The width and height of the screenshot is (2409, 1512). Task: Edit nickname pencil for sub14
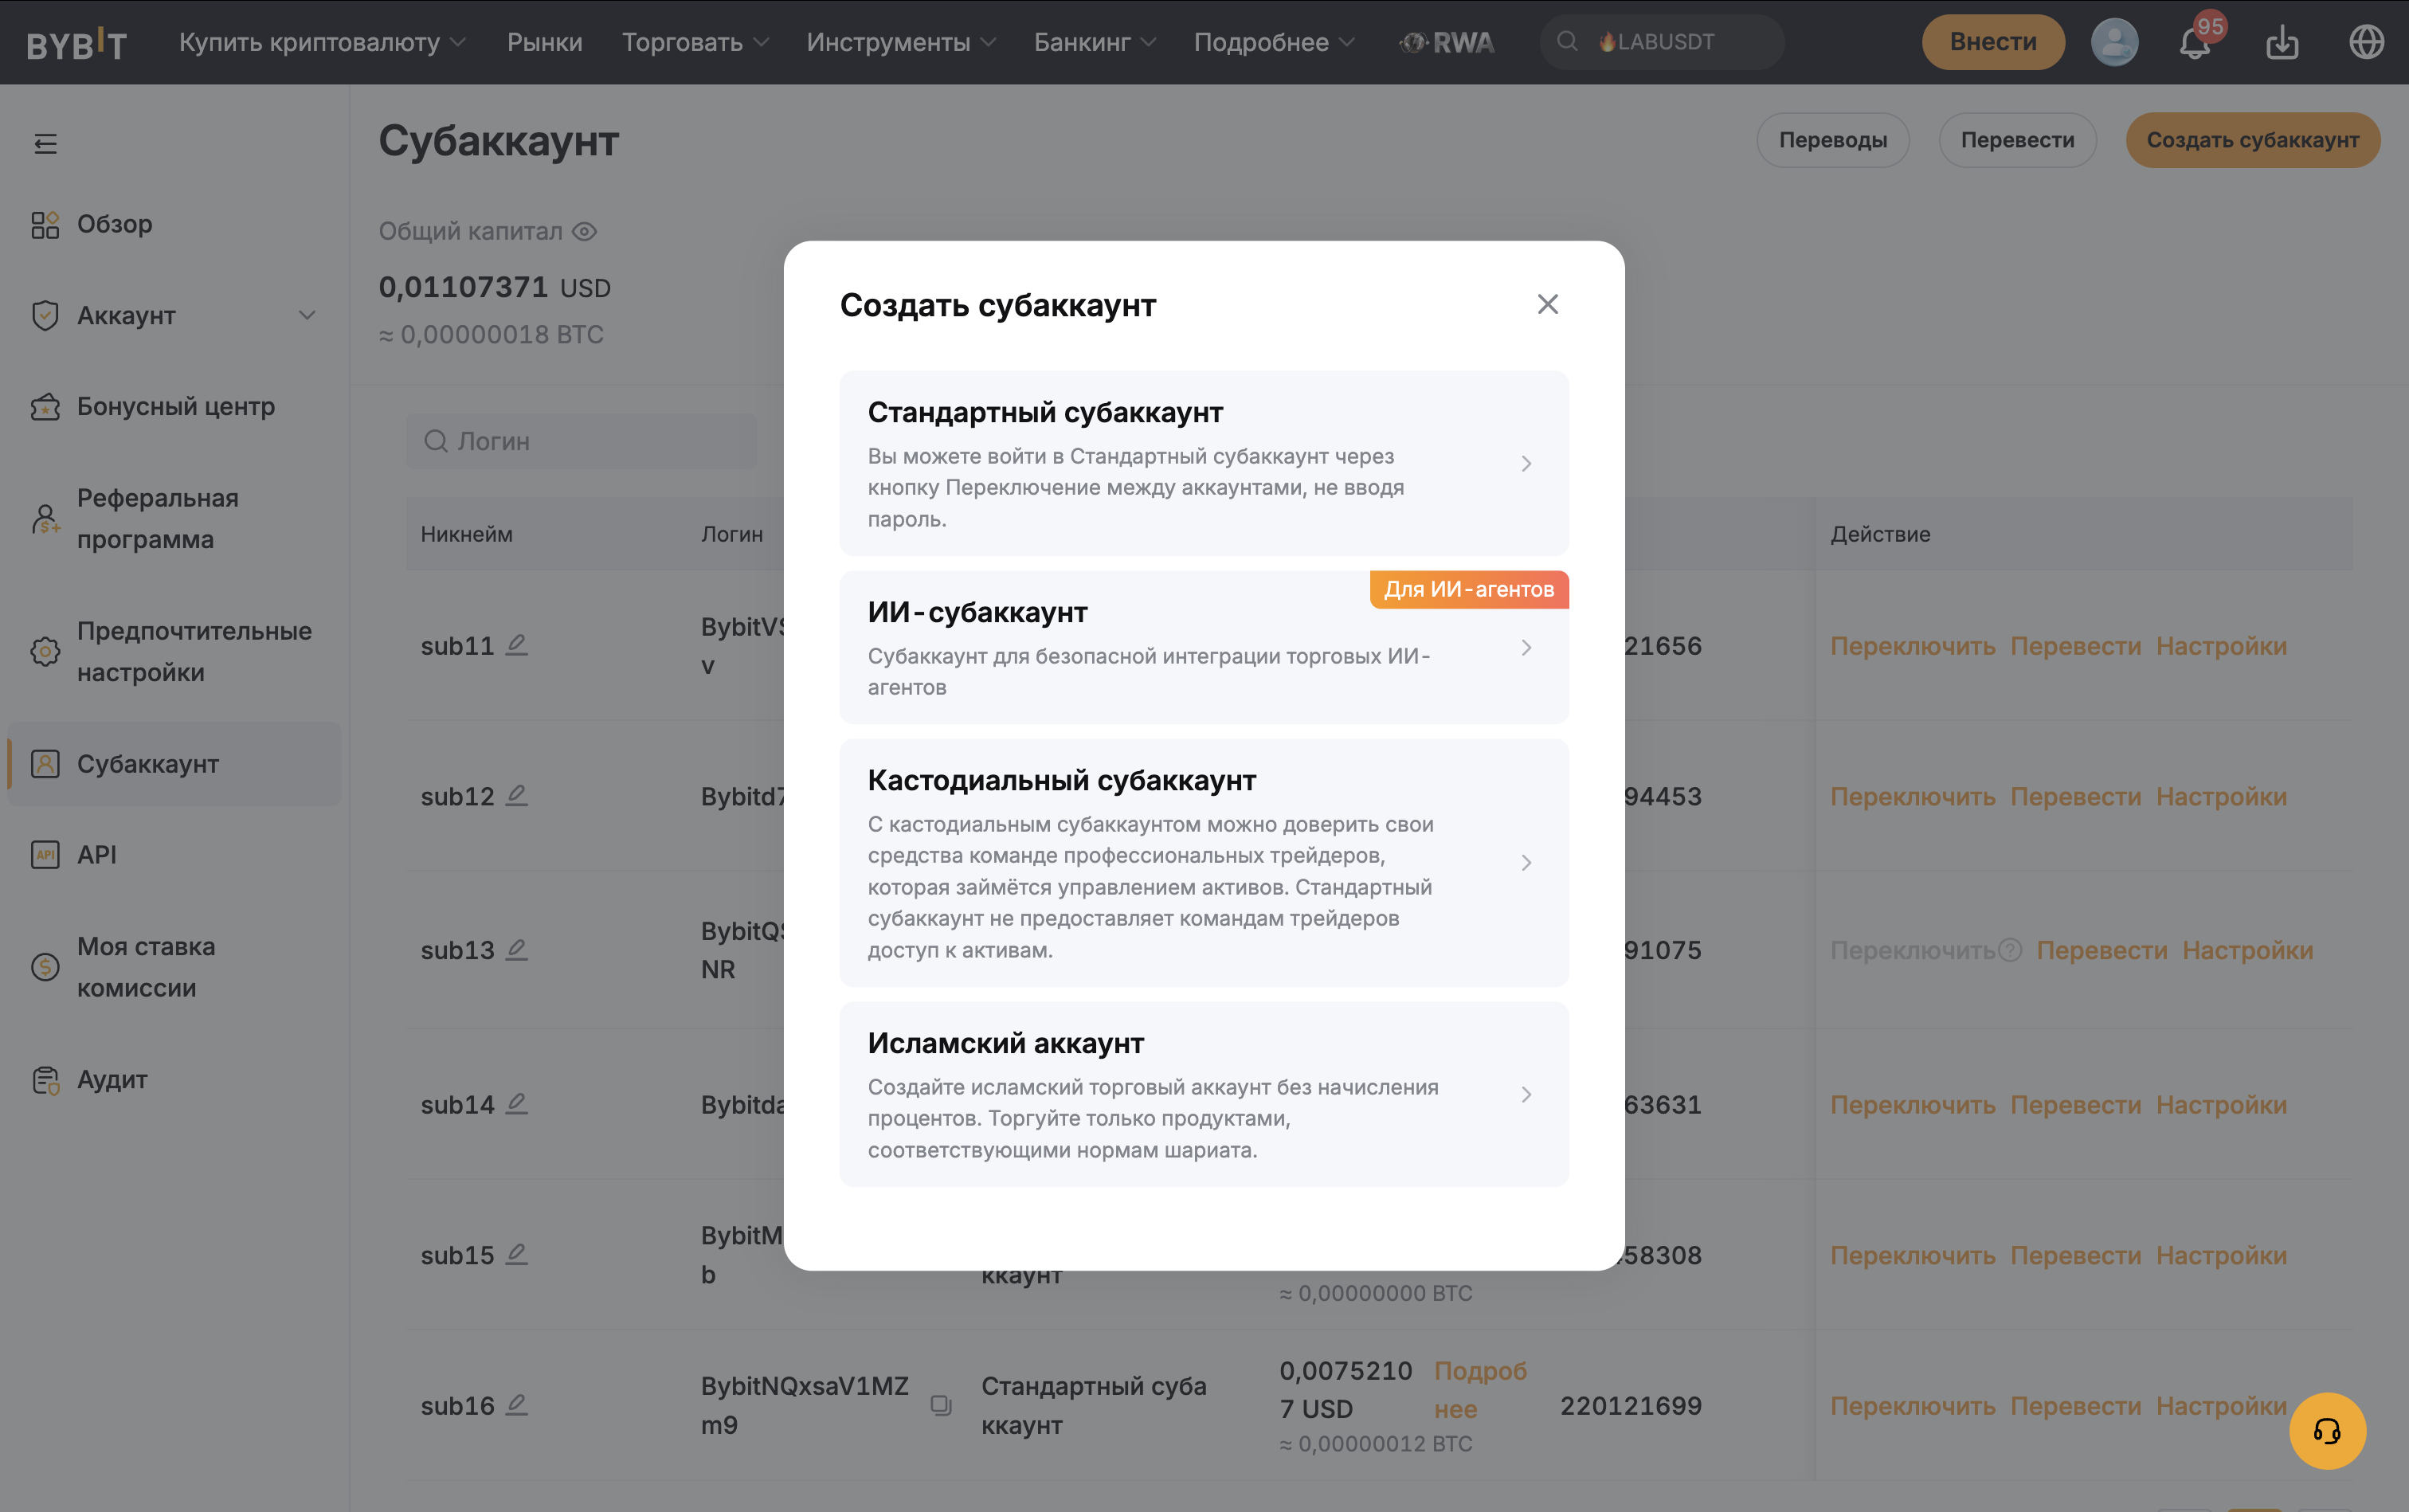(516, 1104)
